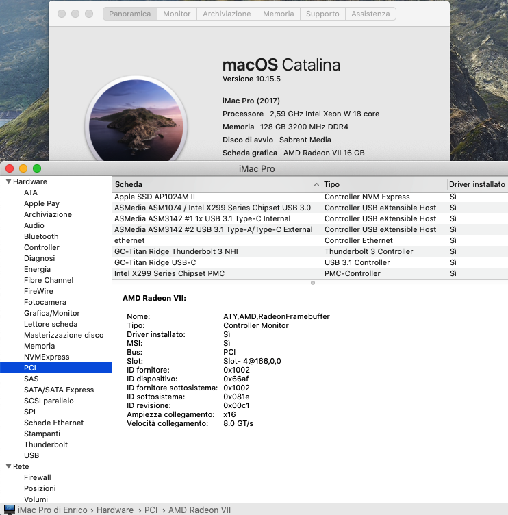Click the 0x66af device ID value
The width and height of the screenshot is (508, 515).
point(236,379)
